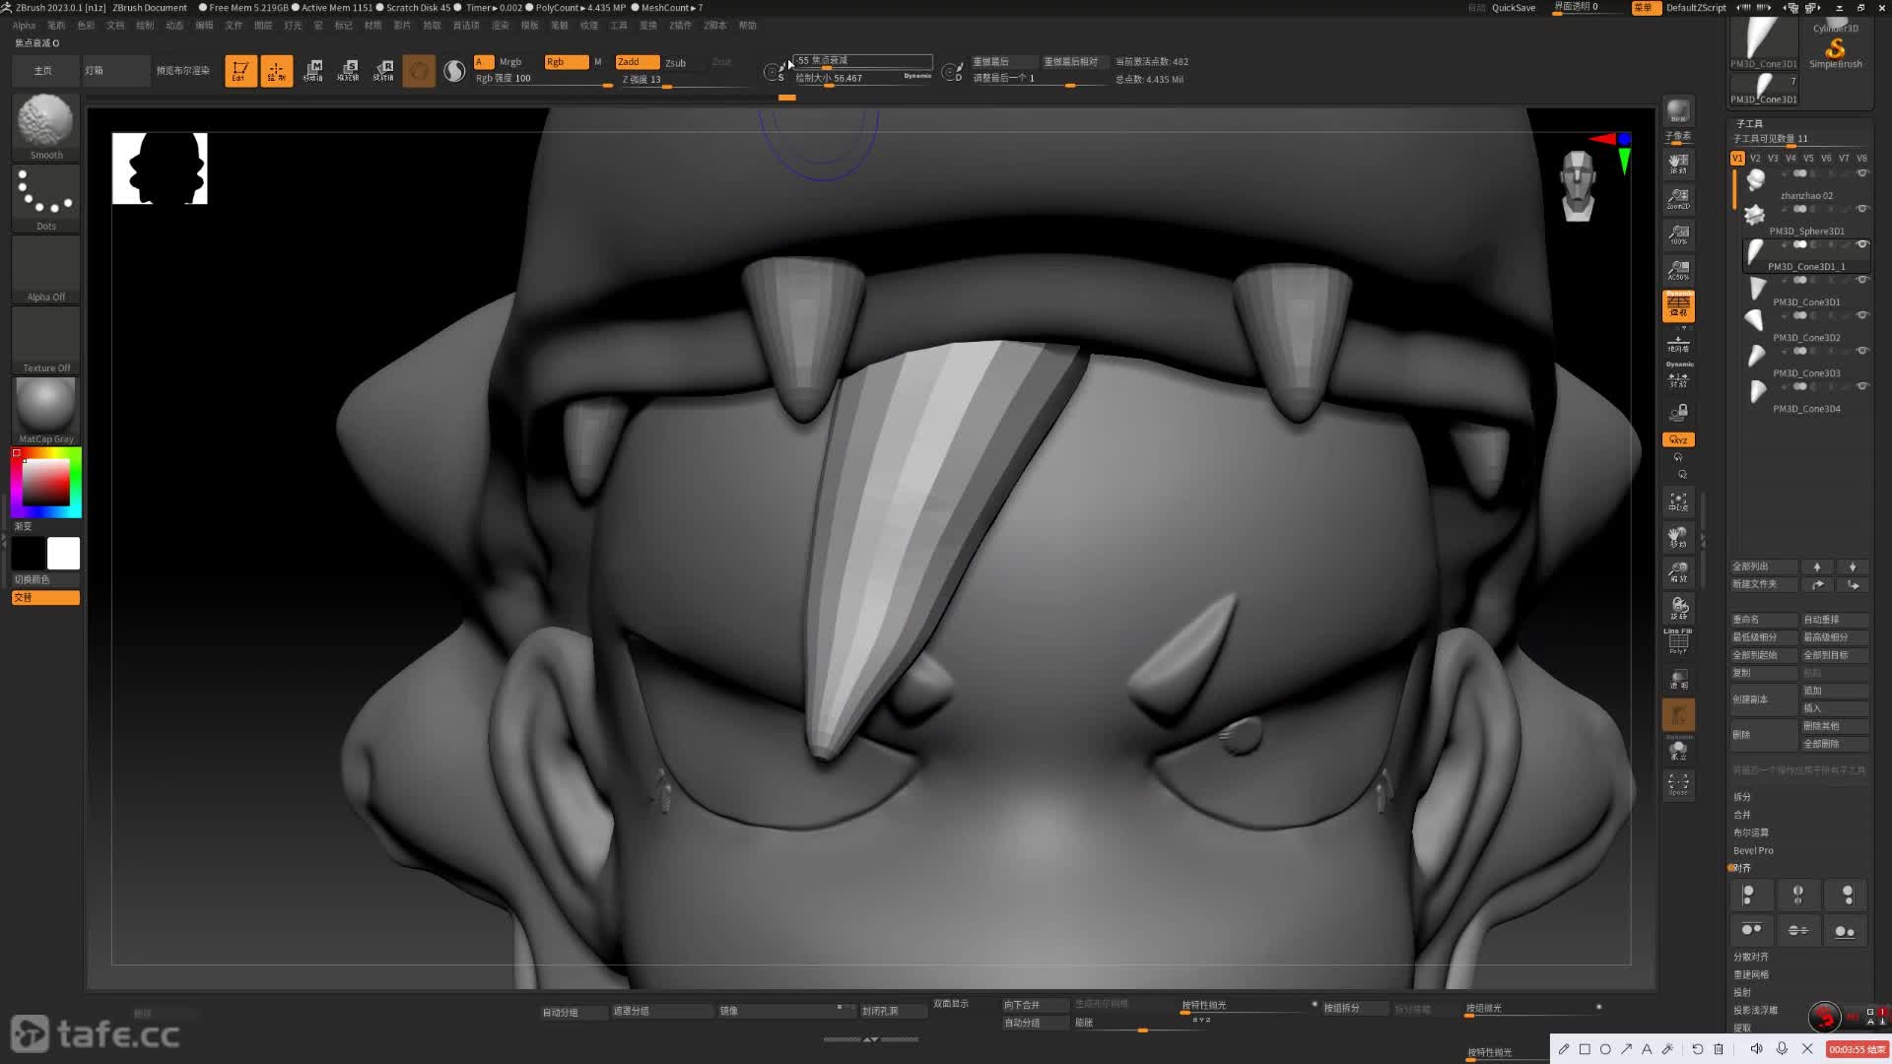This screenshot has width=1892, height=1064.
Task: Click the brown Gizmo 3D sphere icon
Action: pos(419,71)
